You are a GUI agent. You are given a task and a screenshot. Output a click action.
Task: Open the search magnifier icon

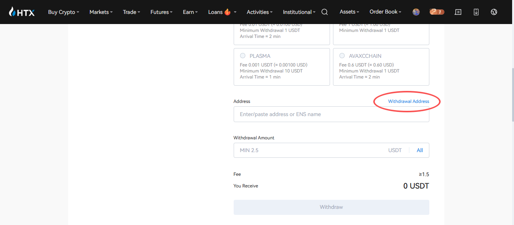(324, 12)
